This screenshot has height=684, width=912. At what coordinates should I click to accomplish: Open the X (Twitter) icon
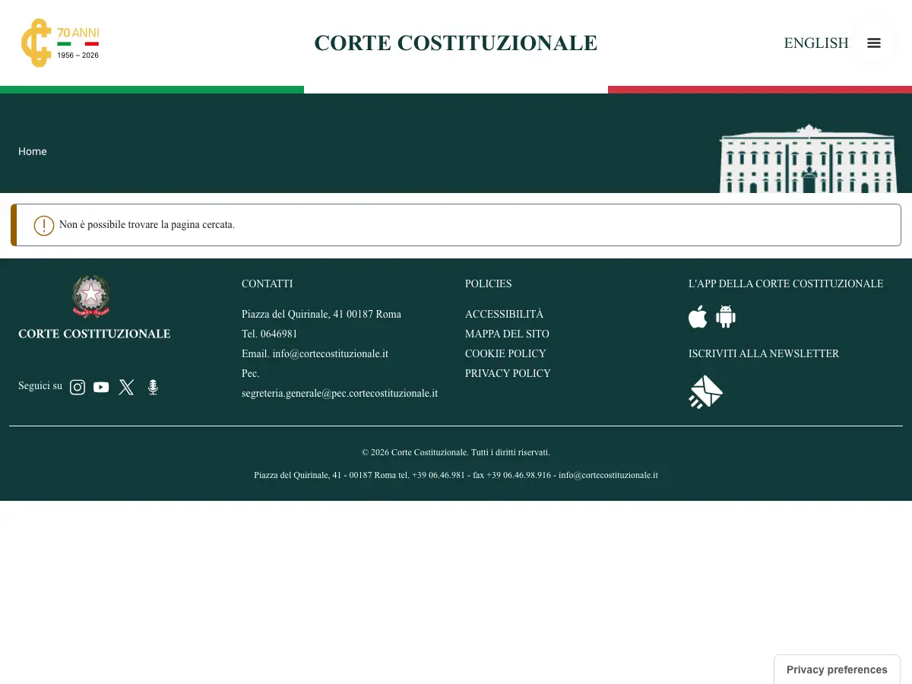[x=126, y=388]
